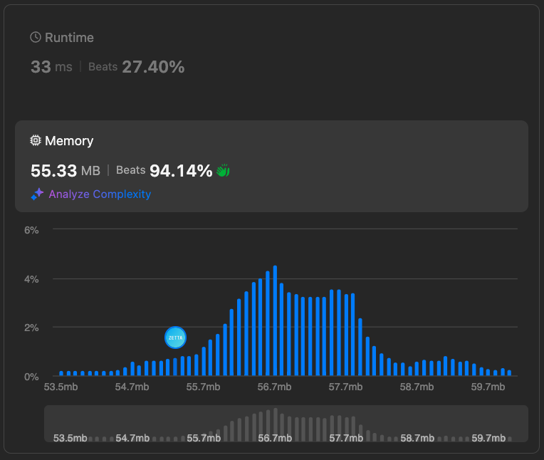This screenshot has height=460, width=544.
Task: Click the round avatar marker on the histogram
Action: coord(175,338)
